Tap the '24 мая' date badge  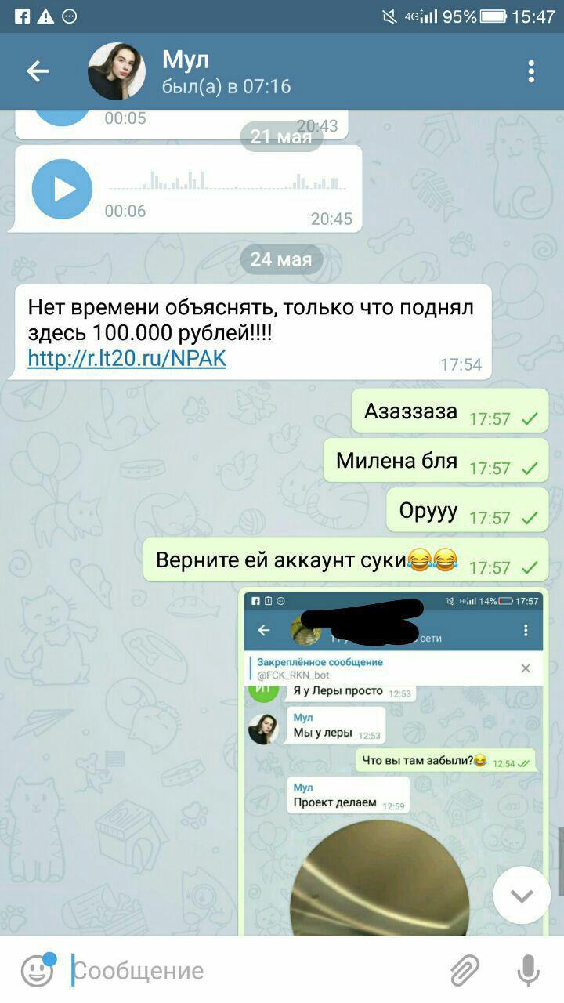click(x=281, y=259)
